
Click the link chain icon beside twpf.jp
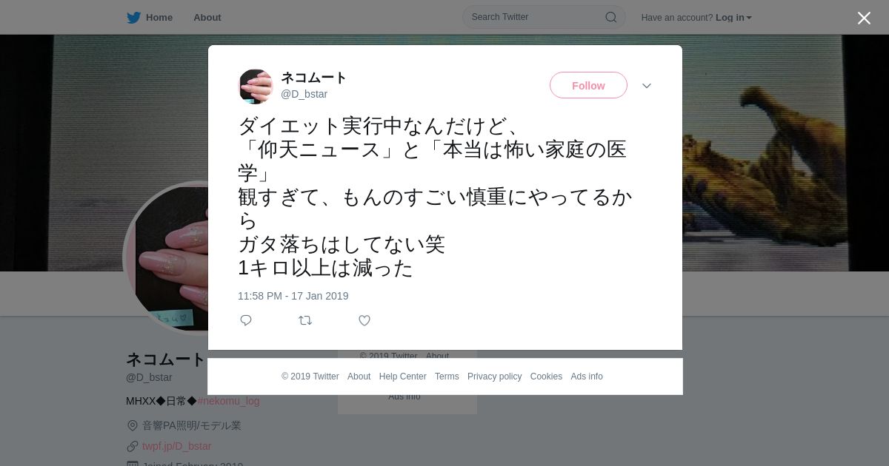coord(133,446)
